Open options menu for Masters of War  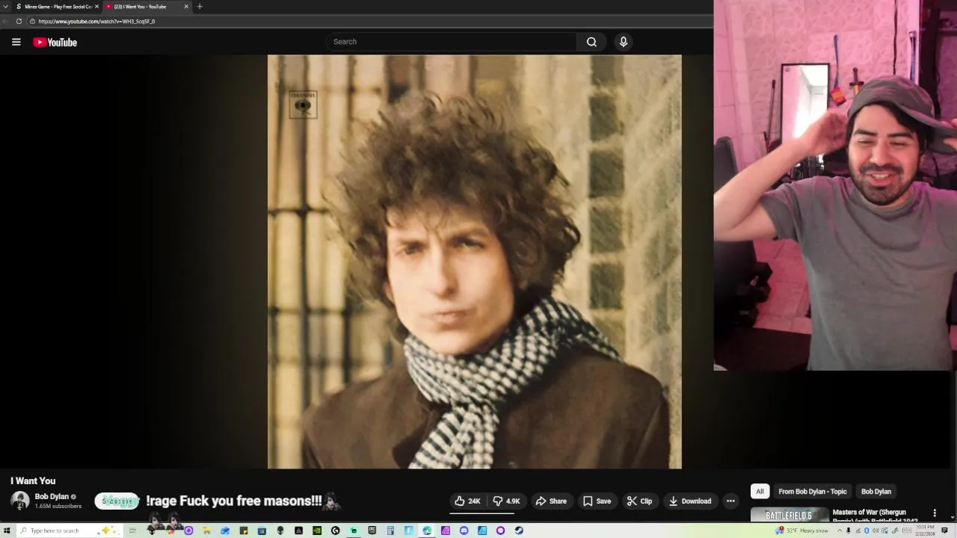(x=934, y=513)
